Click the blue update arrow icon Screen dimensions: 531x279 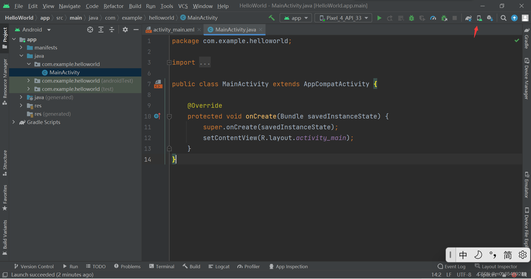click(514, 18)
